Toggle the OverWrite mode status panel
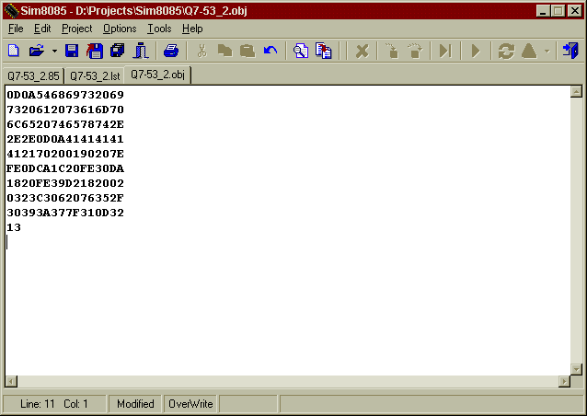Viewport: 587px width, 416px height. click(190, 404)
